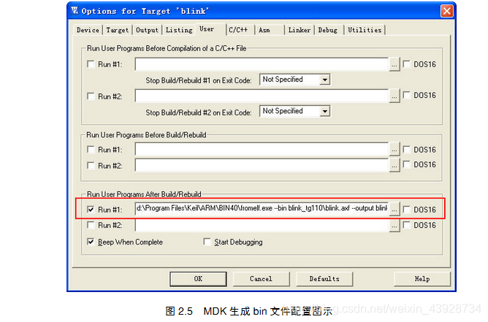Image resolution: width=488 pixels, height=322 pixels.
Task: Browse for Run #1 program after Build/Rebuild
Action: (x=394, y=210)
